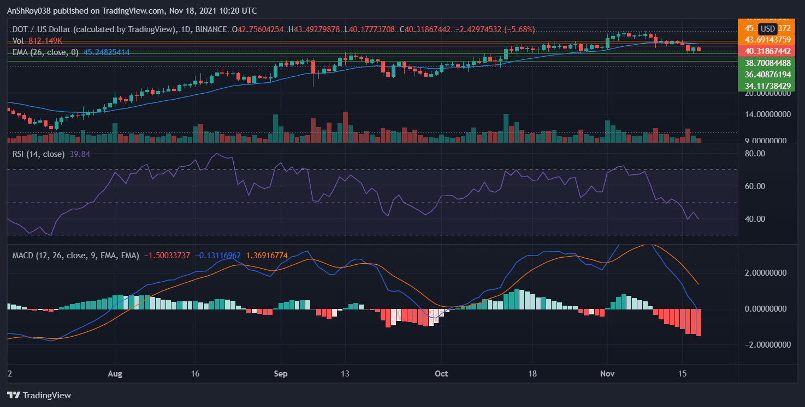The height and width of the screenshot is (407, 805).
Task: Select the Oct label on time axis
Action: tap(441, 374)
